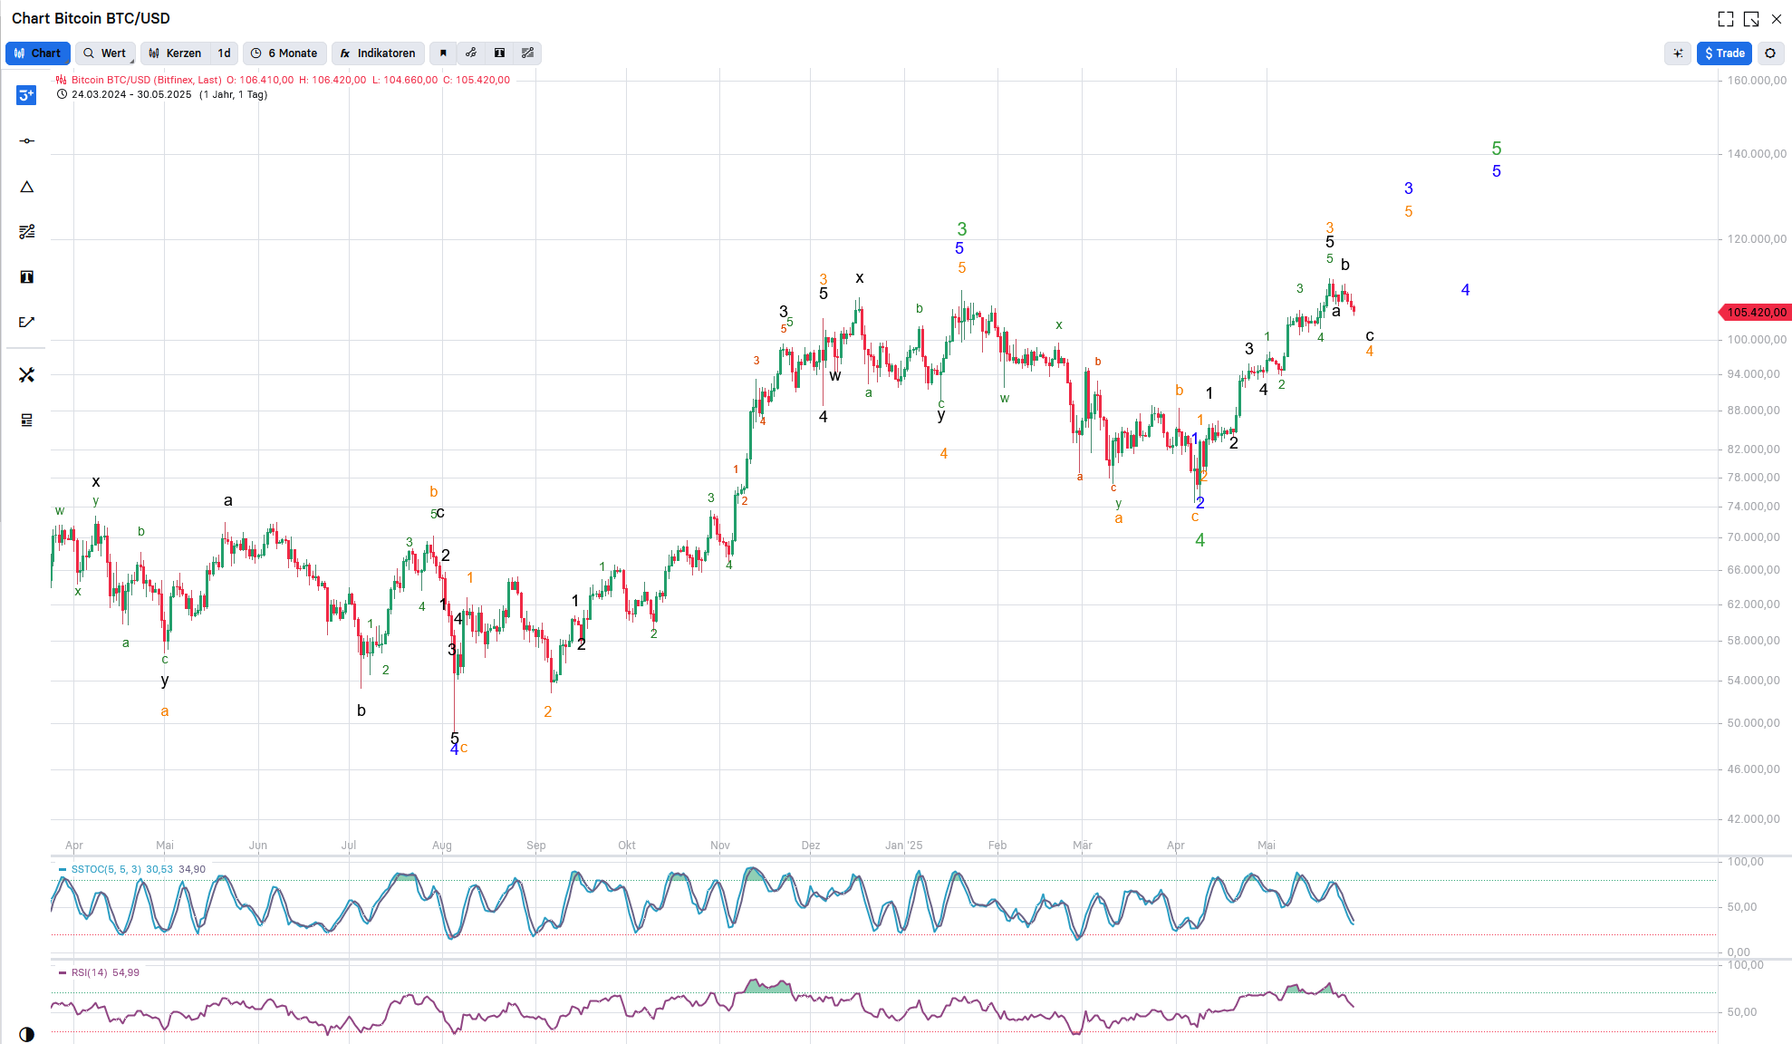Change the 1d interval setting

click(224, 53)
